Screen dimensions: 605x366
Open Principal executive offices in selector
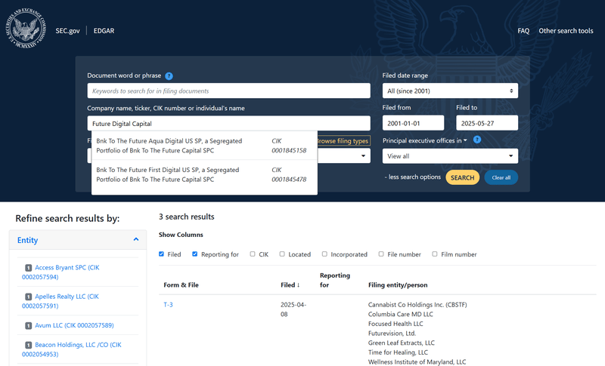[x=425, y=140]
